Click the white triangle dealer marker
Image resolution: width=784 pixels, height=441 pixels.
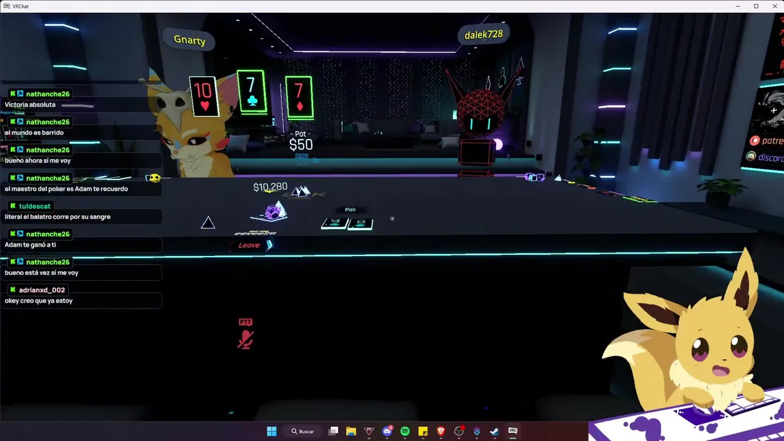(x=208, y=223)
